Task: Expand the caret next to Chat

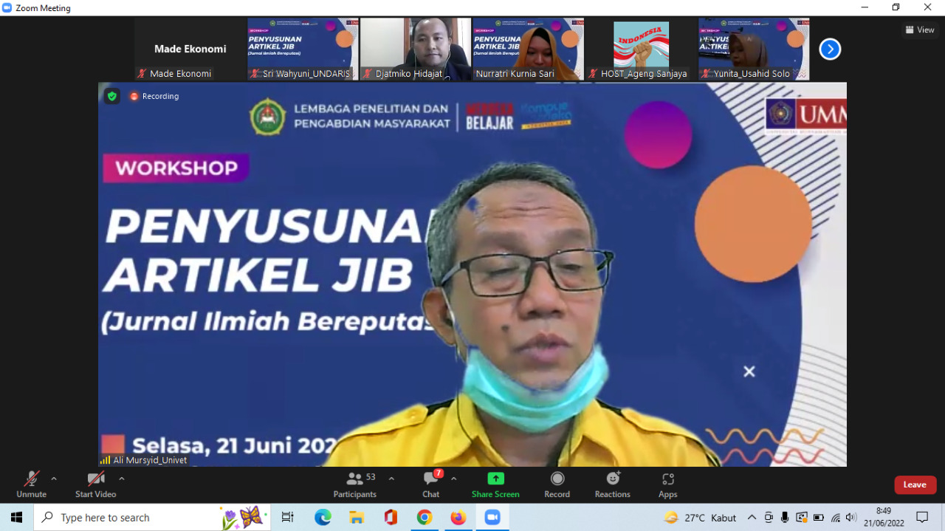Action: [453, 479]
